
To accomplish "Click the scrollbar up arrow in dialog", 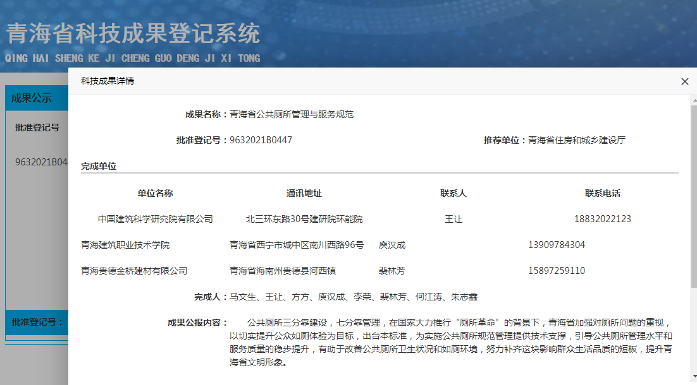I will [x=693, y=100].
